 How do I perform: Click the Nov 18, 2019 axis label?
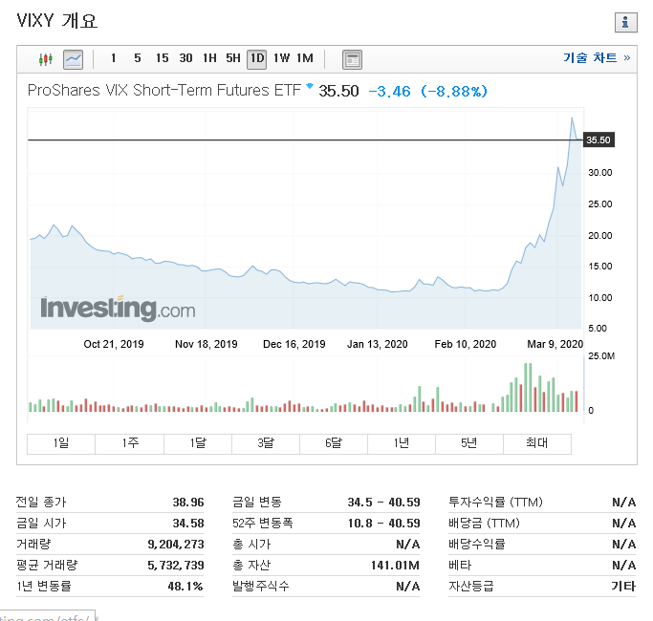[207, 344]
